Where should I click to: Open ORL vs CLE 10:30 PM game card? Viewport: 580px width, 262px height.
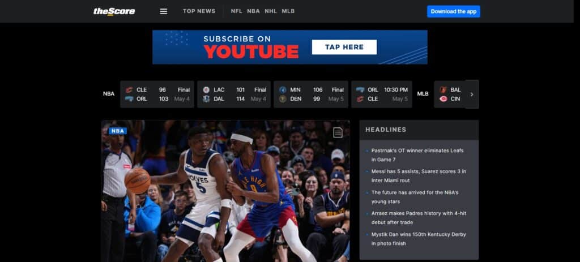381,95
